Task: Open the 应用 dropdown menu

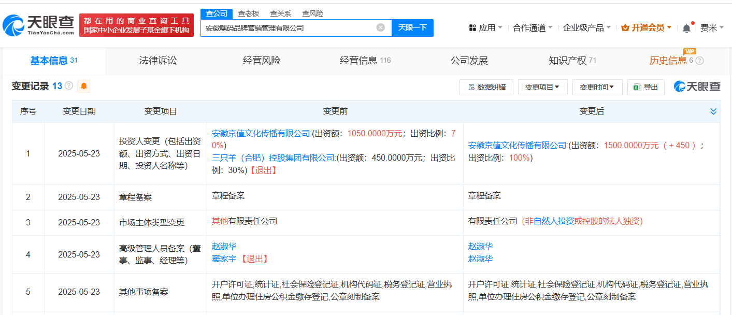Action: point(485,28)
